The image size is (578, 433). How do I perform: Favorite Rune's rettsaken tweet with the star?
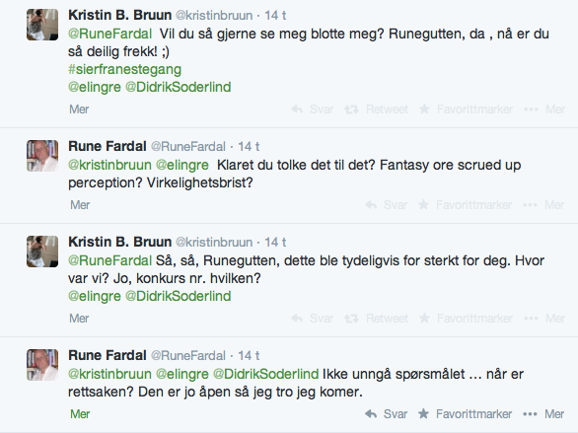point(466,414)
